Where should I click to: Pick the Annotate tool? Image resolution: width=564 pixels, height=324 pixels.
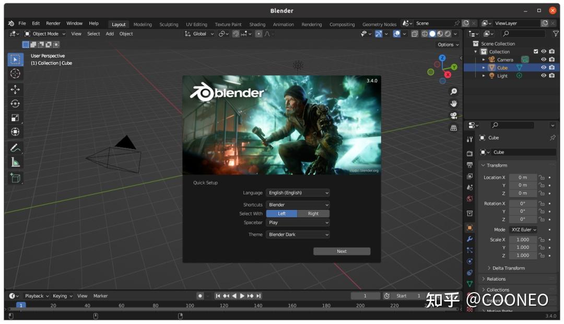15,147
